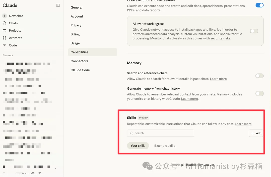Click the New chat plus icon
Screen dimensions: 271x177
tap(5, 16)
